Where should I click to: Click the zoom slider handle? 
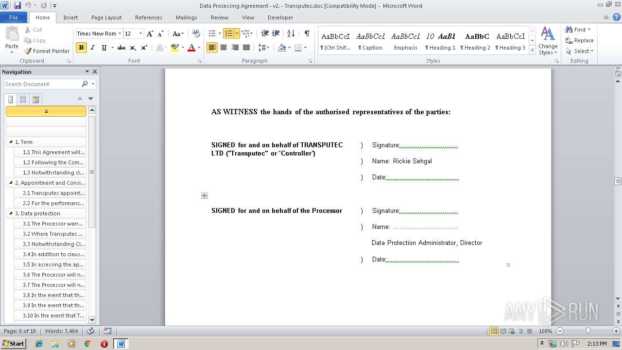pyautogui.click(x=588, y=331)
